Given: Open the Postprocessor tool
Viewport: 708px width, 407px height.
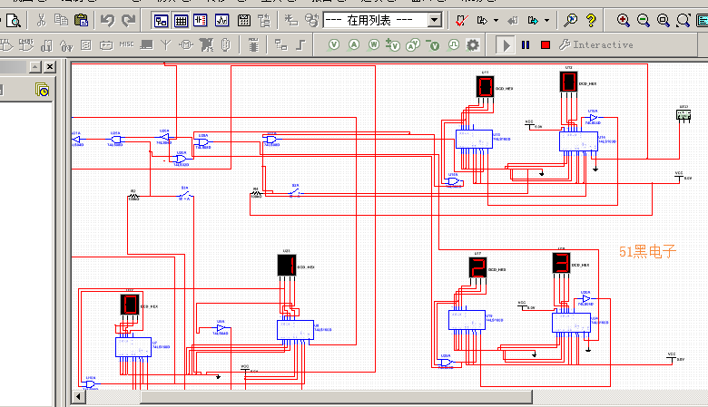Looking at the screenshot, I should [244, 20].
